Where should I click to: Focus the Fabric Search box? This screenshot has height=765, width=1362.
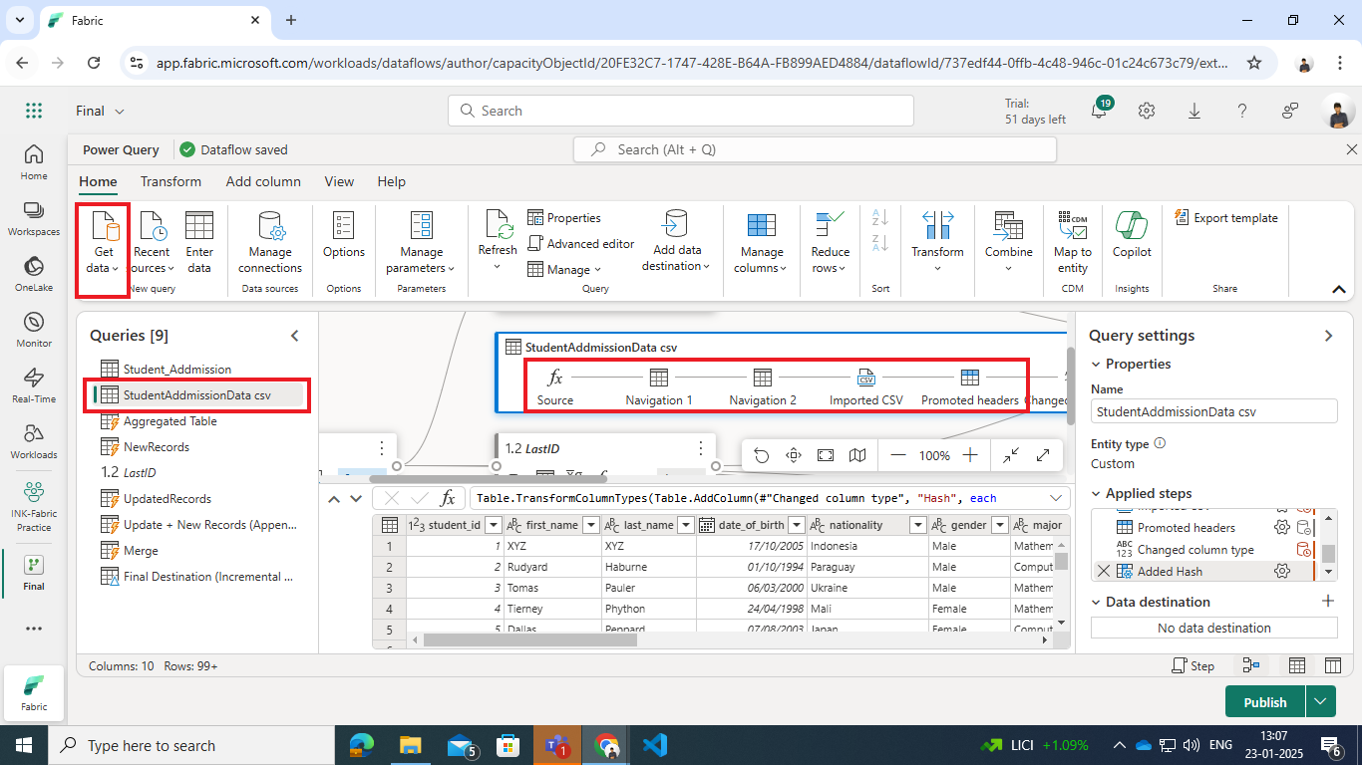coord(681,111)
